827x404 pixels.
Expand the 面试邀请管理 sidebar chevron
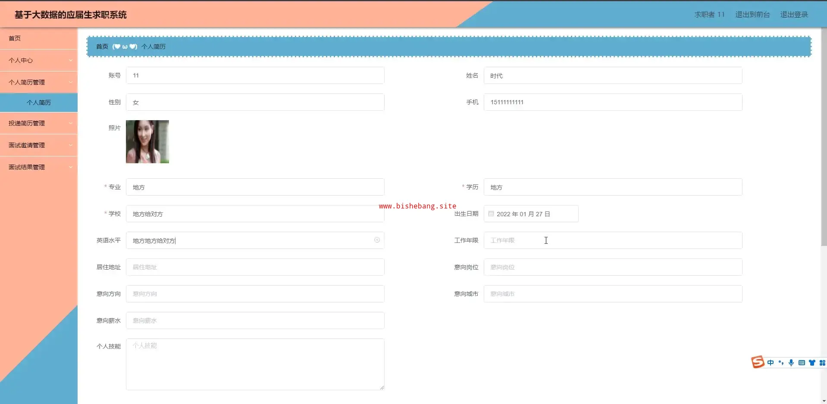pos(71,145)
